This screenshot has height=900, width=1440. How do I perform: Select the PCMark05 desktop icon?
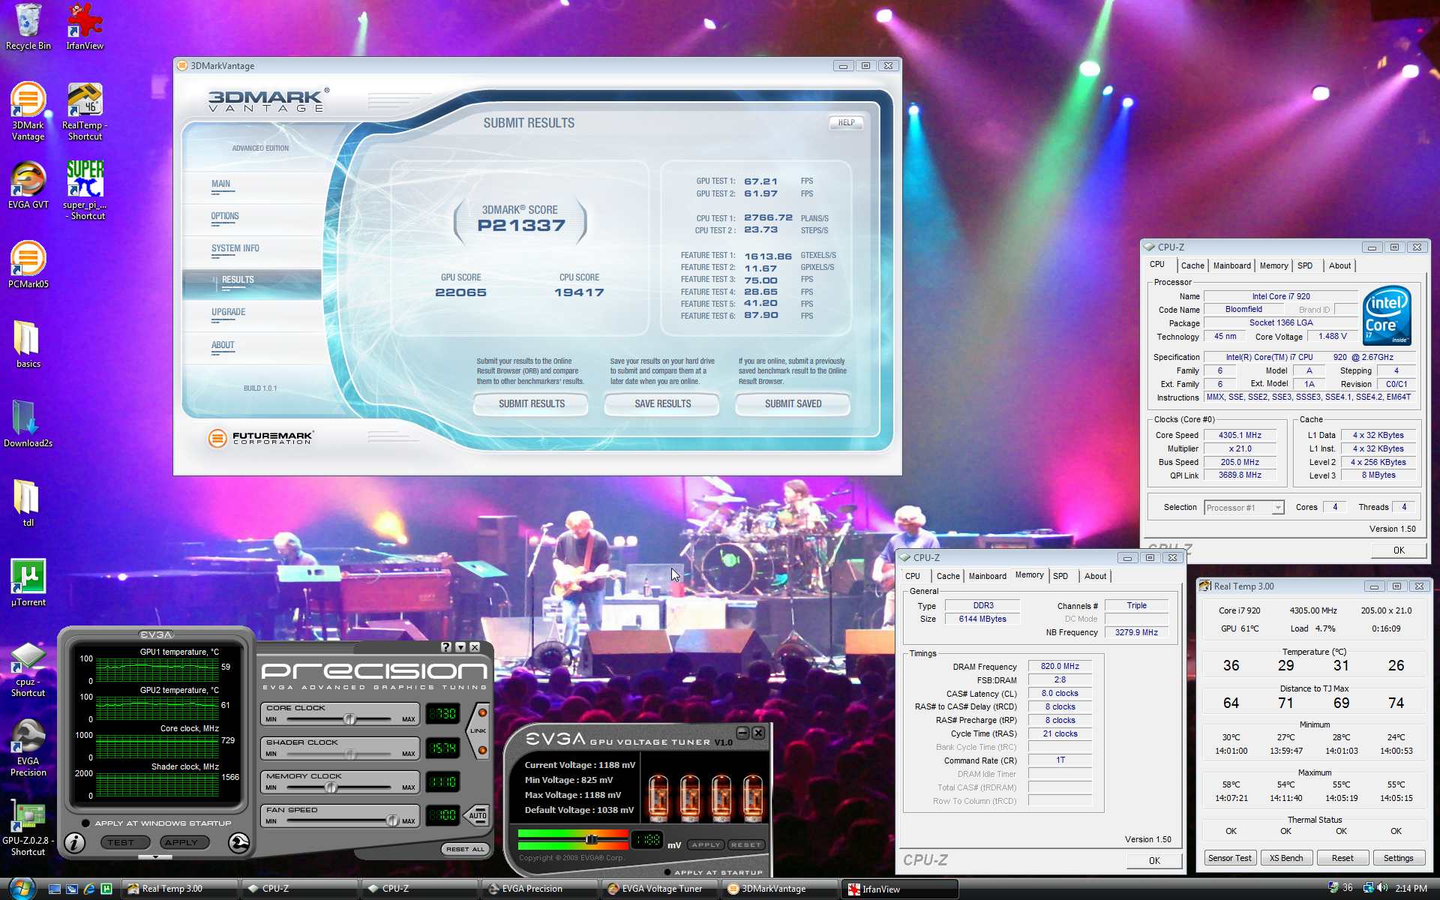point(28,265)
